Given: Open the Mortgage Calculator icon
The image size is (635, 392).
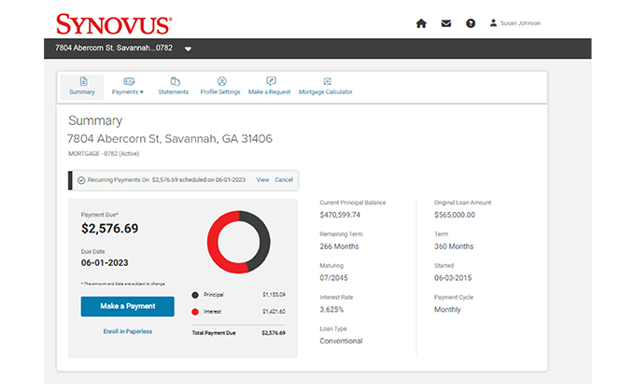Looking at the screenshot, I should 326,82.
